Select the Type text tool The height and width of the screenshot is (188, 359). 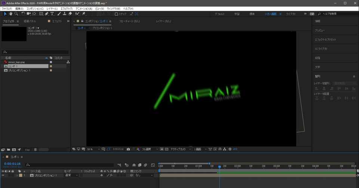[x=52, y=14]
